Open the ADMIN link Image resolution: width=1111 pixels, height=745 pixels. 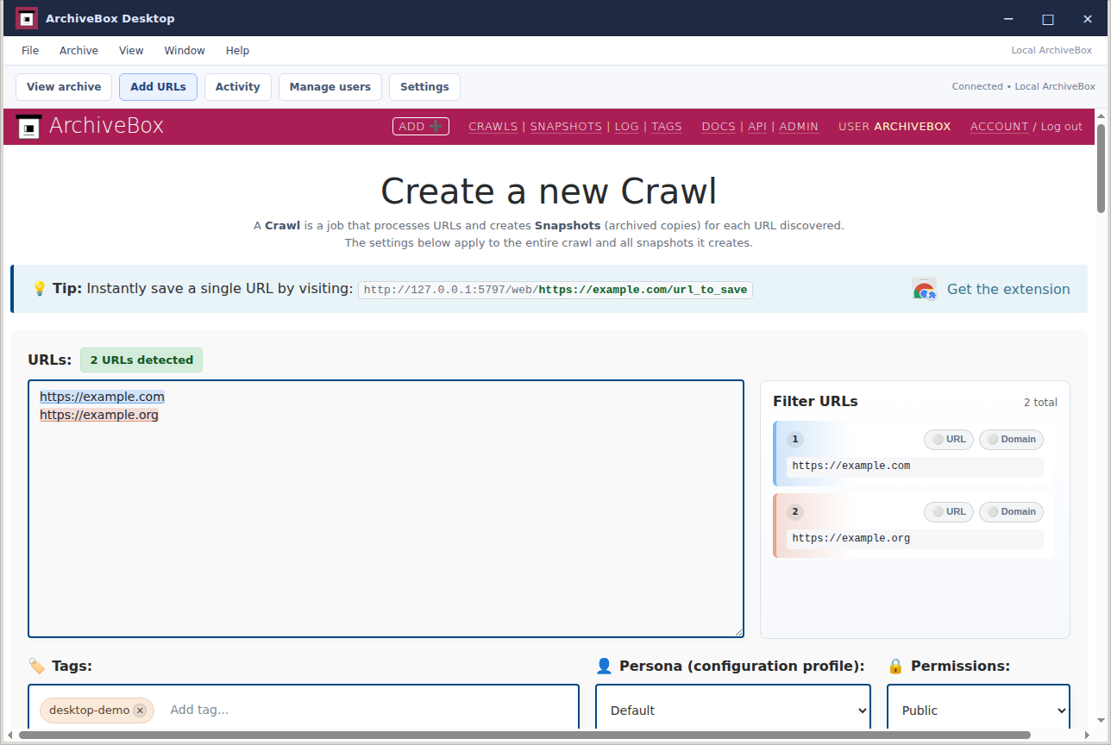click(x=799, y=127)
